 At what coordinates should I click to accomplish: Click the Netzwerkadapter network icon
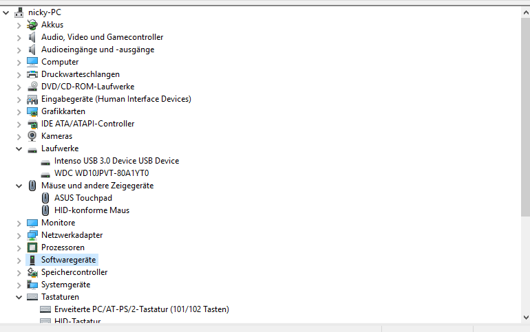tap(32, 235)
